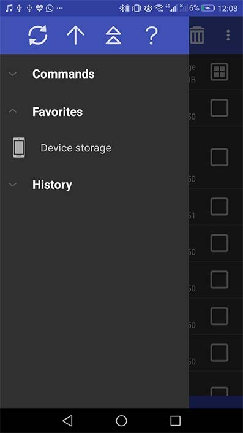Tap Android back navigation triangle
This screenshot has width=243, height=433.
(x=67, y=421)
